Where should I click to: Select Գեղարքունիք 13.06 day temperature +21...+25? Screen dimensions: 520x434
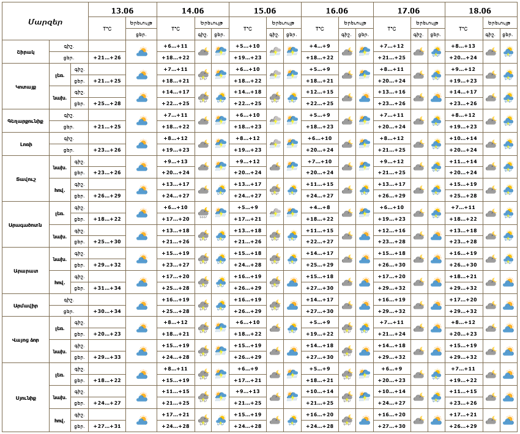(x=107, y=127)
